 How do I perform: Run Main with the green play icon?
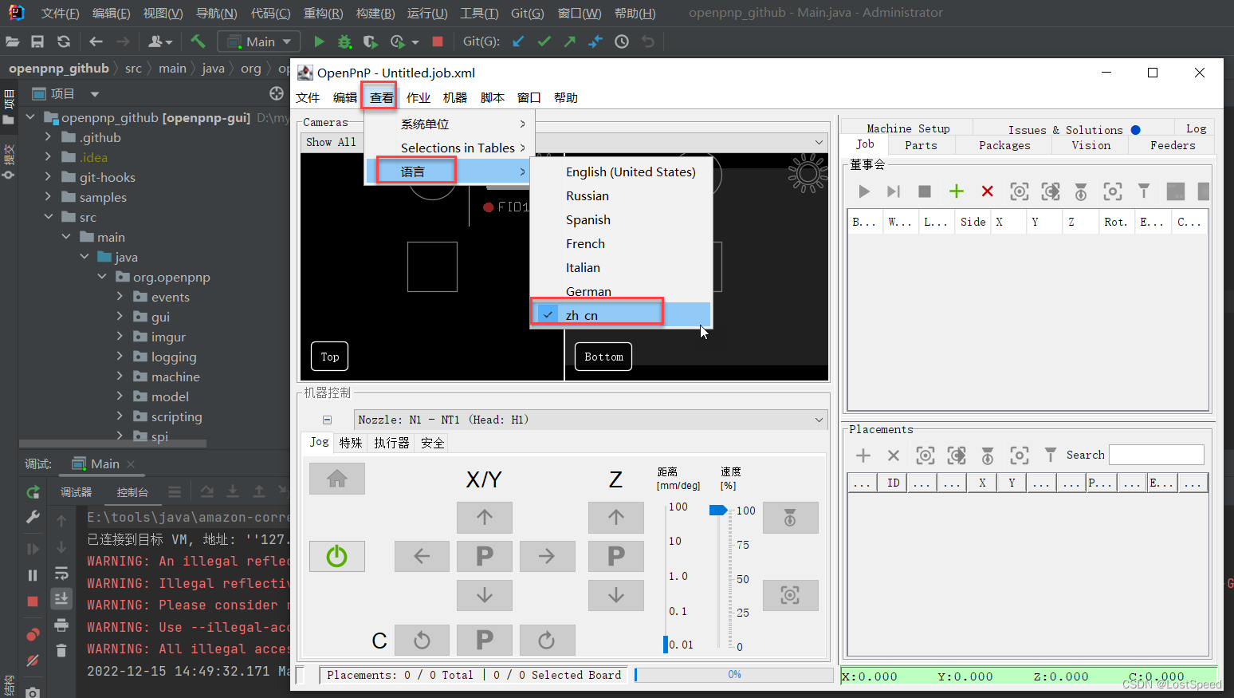pyautogui.click(x=319, y=41)
